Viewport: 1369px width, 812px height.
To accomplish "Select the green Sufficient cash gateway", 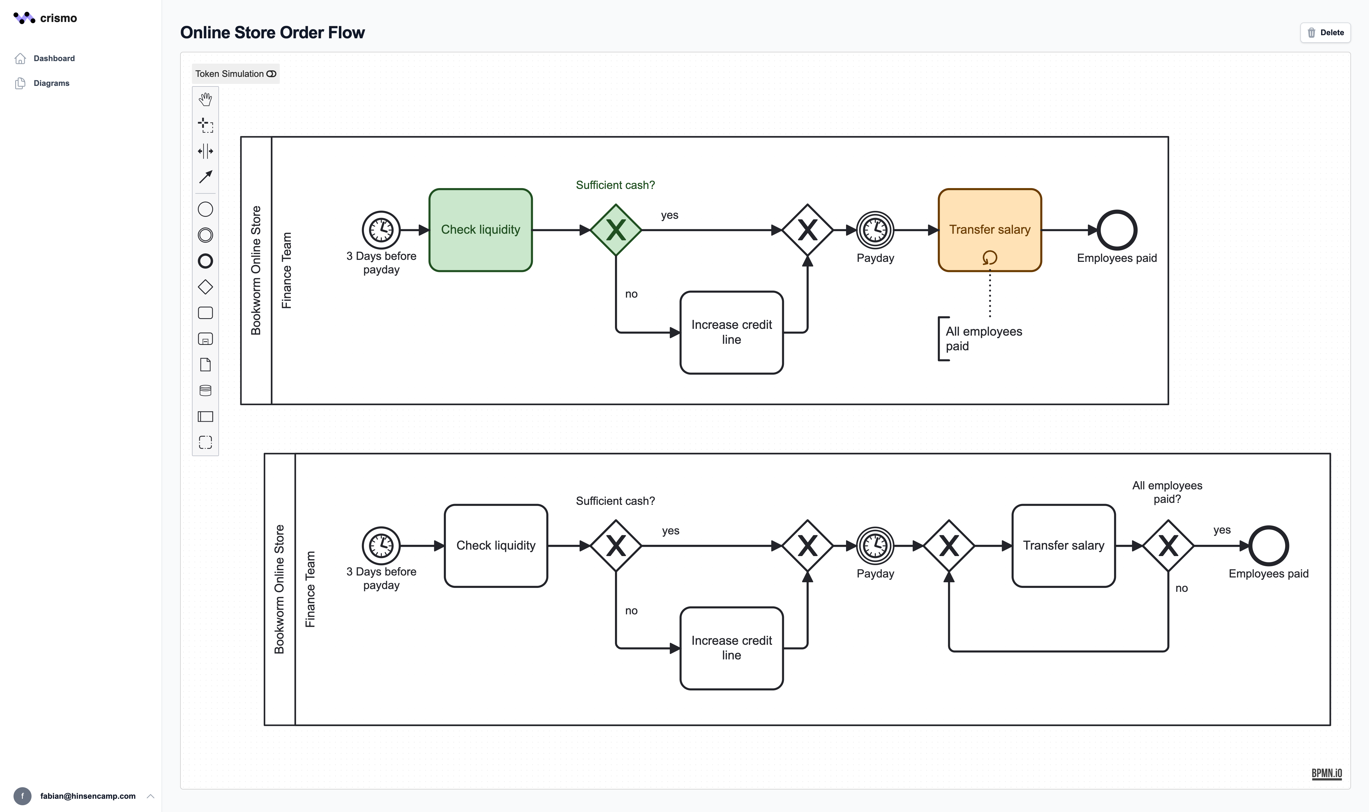I will tap(616, 230).
